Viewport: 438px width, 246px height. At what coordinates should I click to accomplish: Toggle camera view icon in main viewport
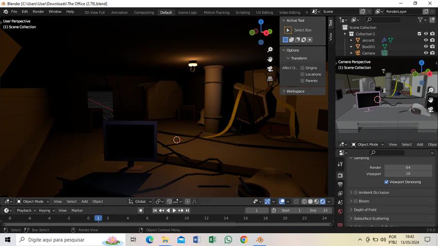coord(270,69)
